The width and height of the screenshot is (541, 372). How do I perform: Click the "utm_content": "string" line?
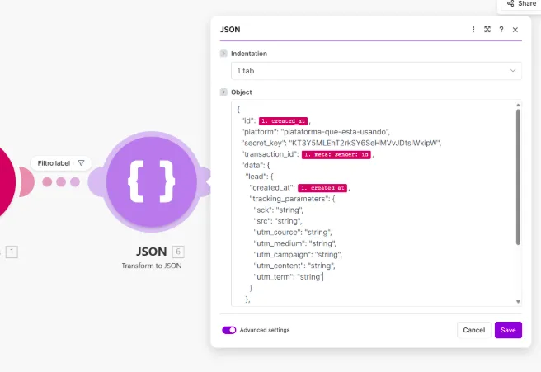pyautogui.click(x=294, y=266)
